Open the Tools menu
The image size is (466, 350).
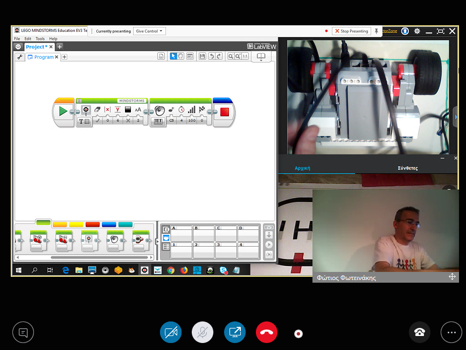pyautogui.click(x=40, y=39)
